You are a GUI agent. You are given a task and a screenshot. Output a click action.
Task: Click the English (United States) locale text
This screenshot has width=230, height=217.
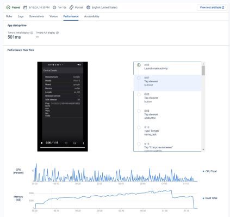click(x=104, y=8)
